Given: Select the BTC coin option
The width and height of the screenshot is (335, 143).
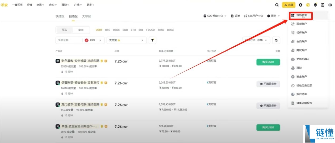Looking at the screenshot, I should tap(108, 30).
